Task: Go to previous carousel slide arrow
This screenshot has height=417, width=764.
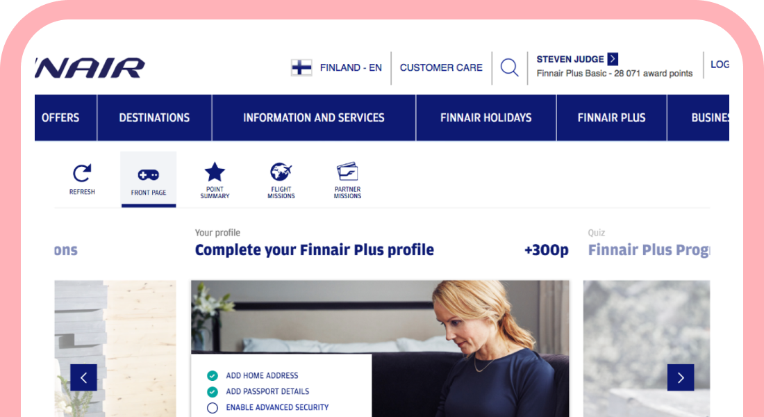Action: [x=84, y=377]
